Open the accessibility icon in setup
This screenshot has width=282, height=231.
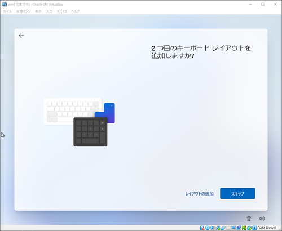pos(249,219)
